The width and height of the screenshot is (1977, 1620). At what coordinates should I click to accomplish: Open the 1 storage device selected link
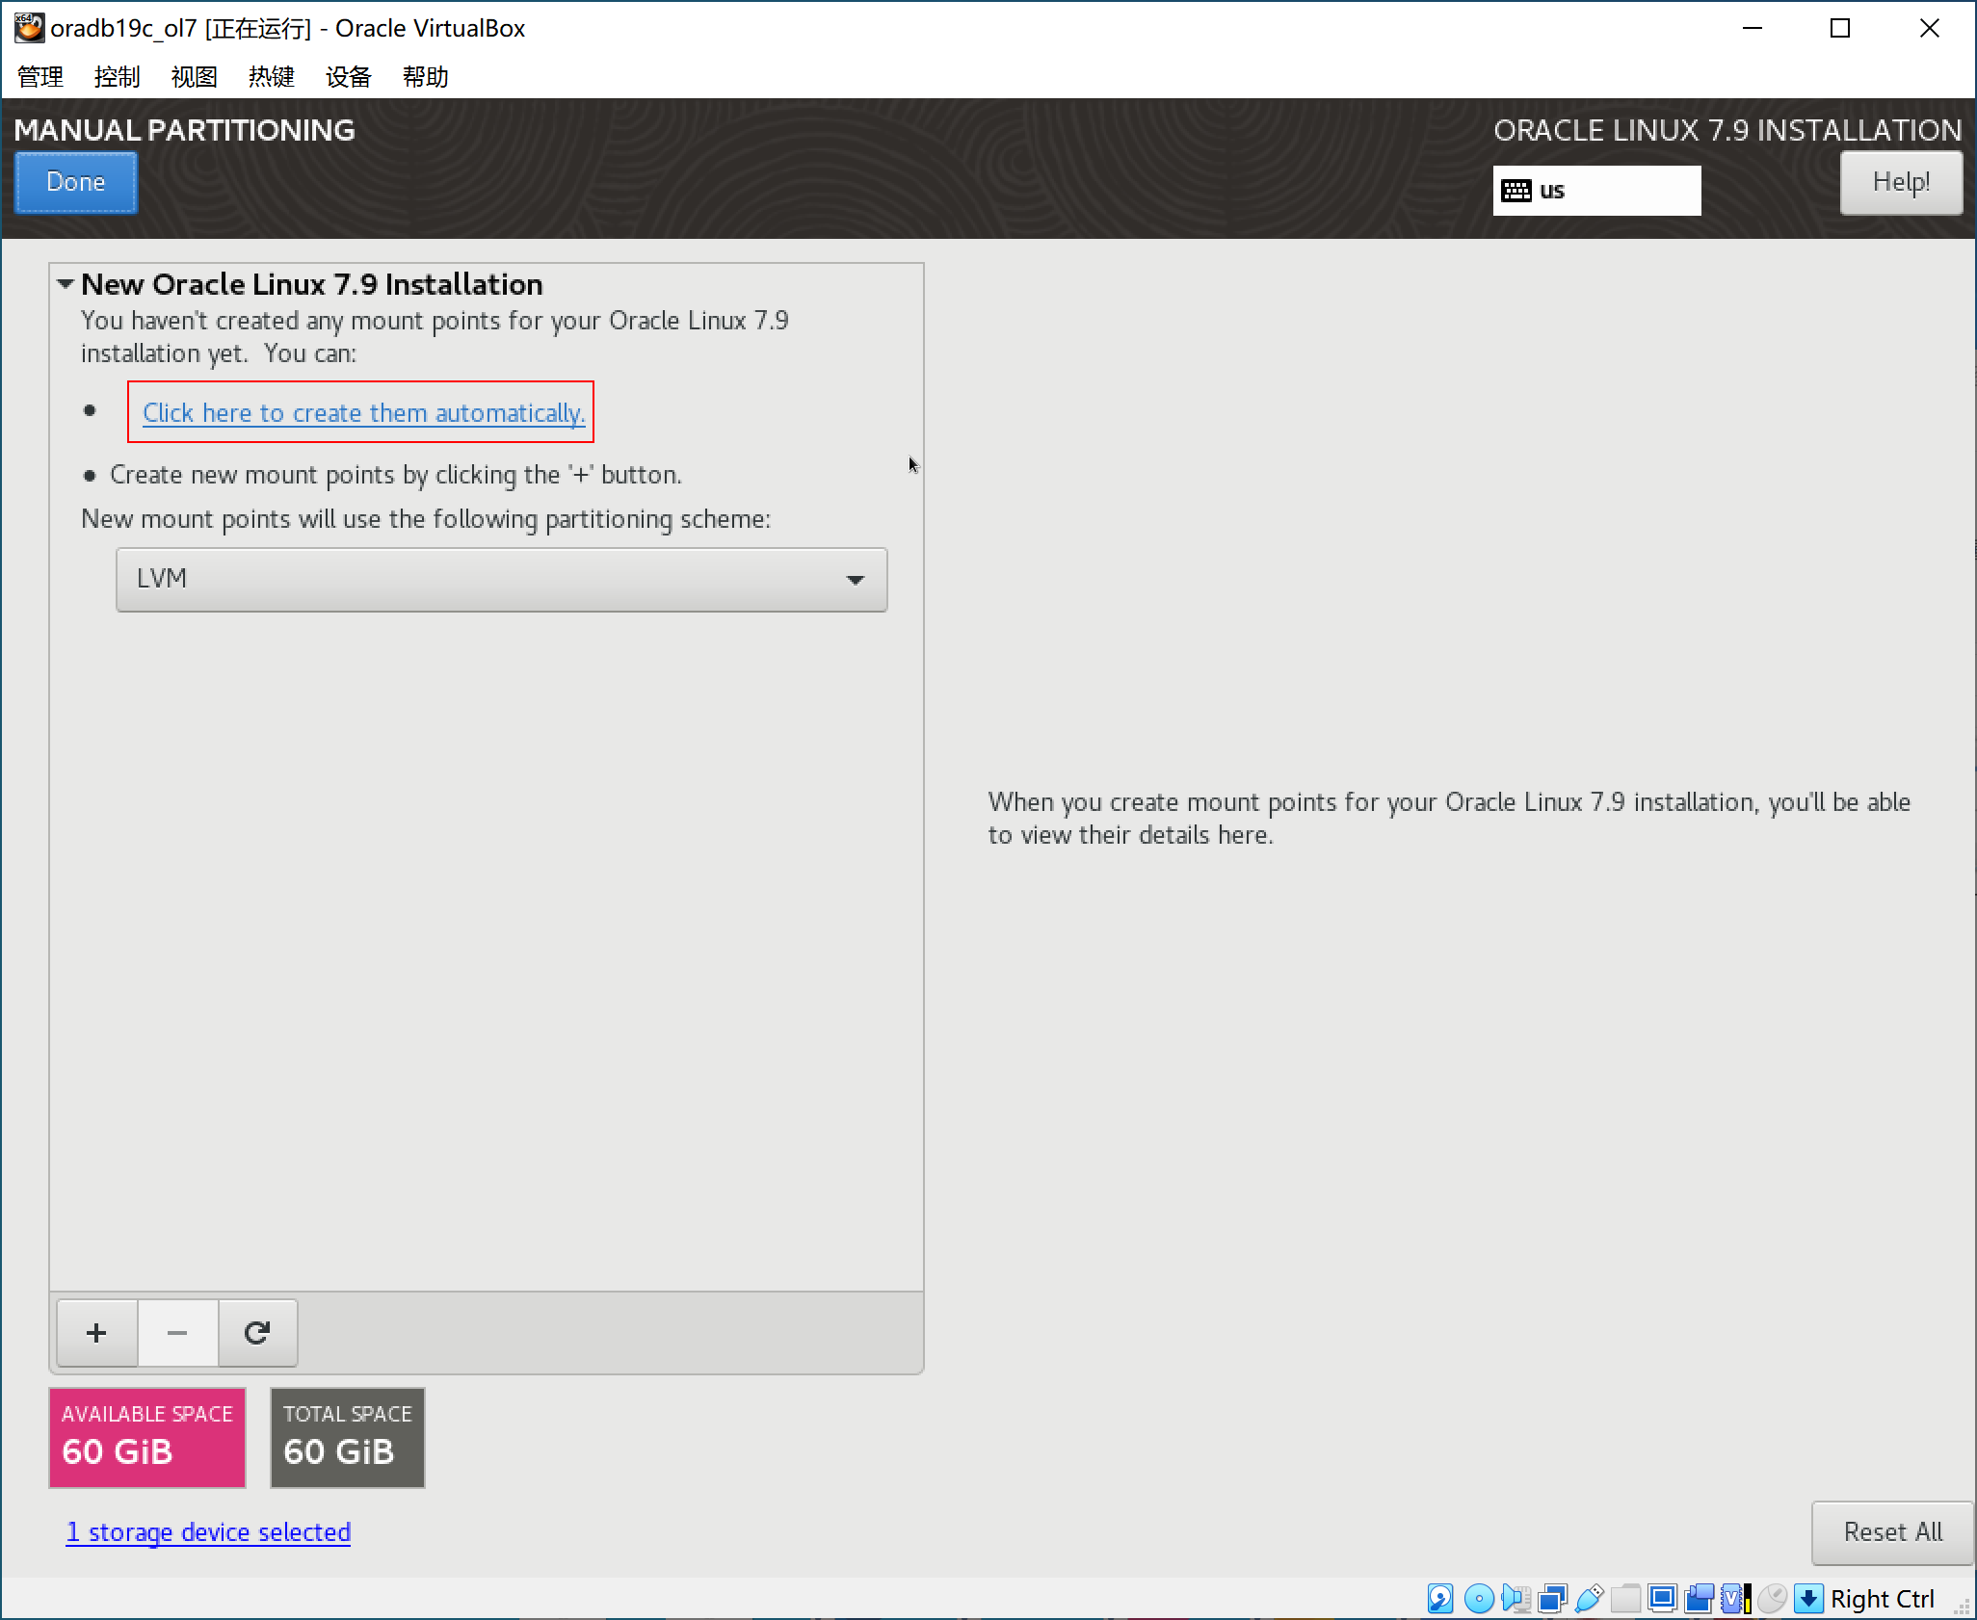(x=208, y=1532)
